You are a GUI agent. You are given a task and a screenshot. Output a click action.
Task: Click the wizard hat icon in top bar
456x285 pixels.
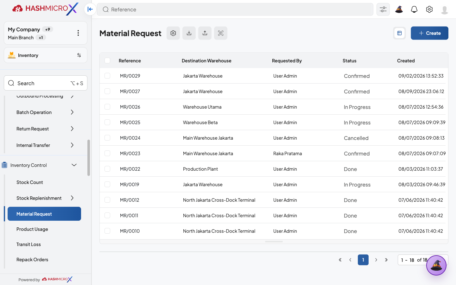point(399,9)
